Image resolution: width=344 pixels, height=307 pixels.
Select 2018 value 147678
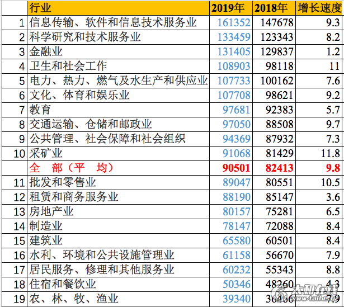click(x=274, y=22)
